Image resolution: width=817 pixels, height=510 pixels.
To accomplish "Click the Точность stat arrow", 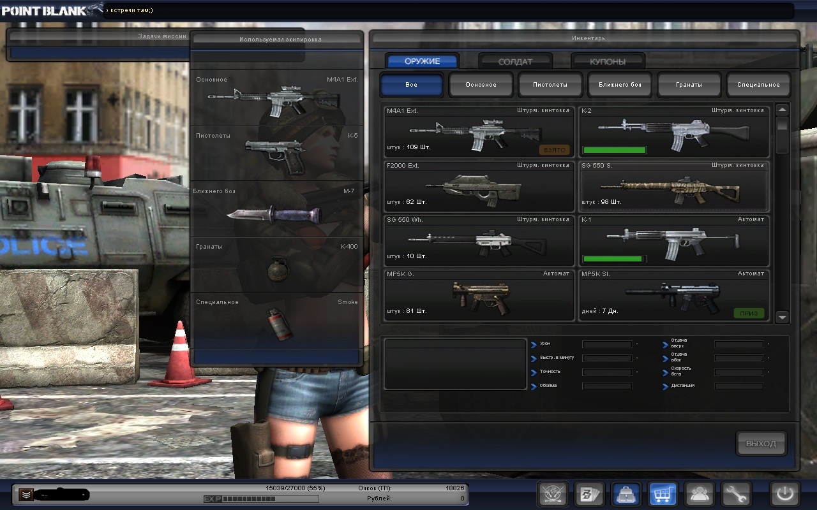I will pyautogui.click(x=534, y=373).
